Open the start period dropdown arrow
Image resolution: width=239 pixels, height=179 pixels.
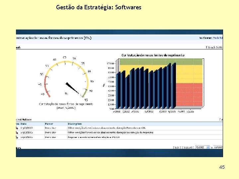pyautogui.click(x=208, y=147)
